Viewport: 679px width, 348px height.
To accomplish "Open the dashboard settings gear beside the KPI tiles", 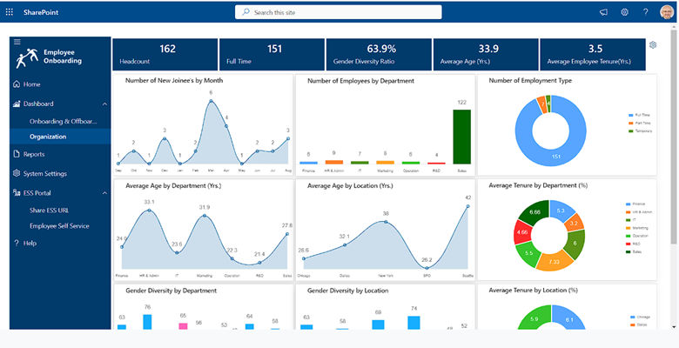I will [653, 44].
